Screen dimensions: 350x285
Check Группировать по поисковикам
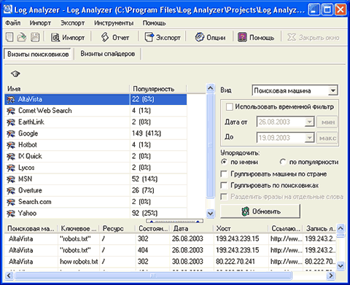click(x=224, y=185)
